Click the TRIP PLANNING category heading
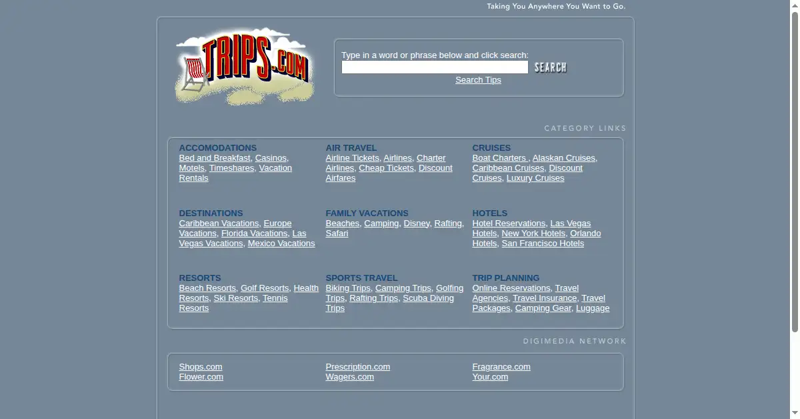The height and width of the screenshot is (419, 800). click(506, 278)
